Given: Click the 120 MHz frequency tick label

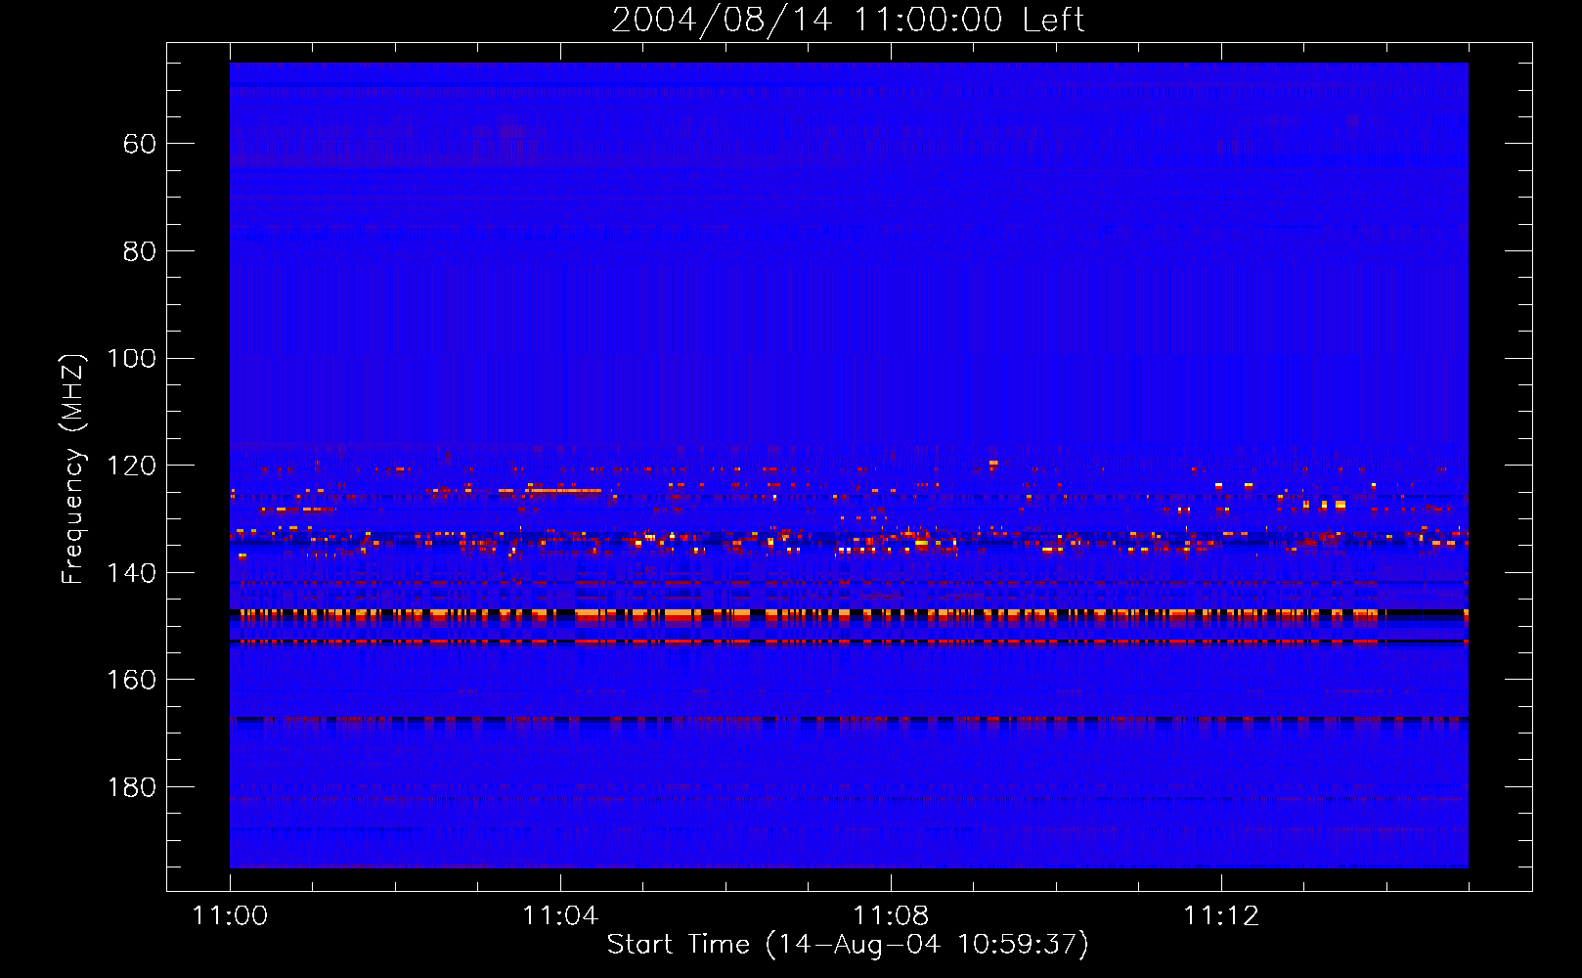Looking at the screenshot, I should coord(131,466).
